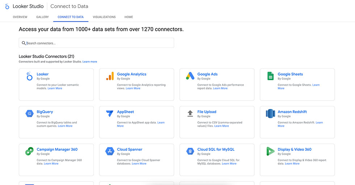The image size is (355, 185).
Task: Click Learn More in File Upload card
Action: click(222, 126)
